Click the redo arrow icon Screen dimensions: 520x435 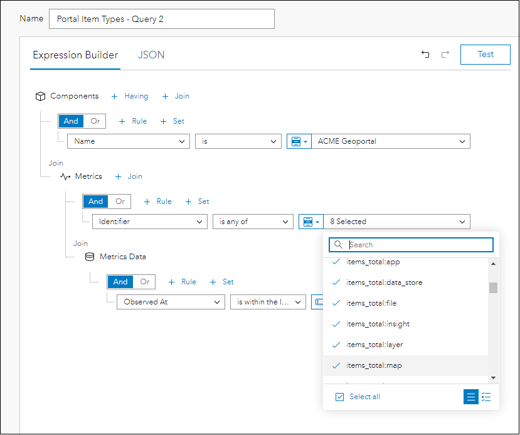pos(445,55)
